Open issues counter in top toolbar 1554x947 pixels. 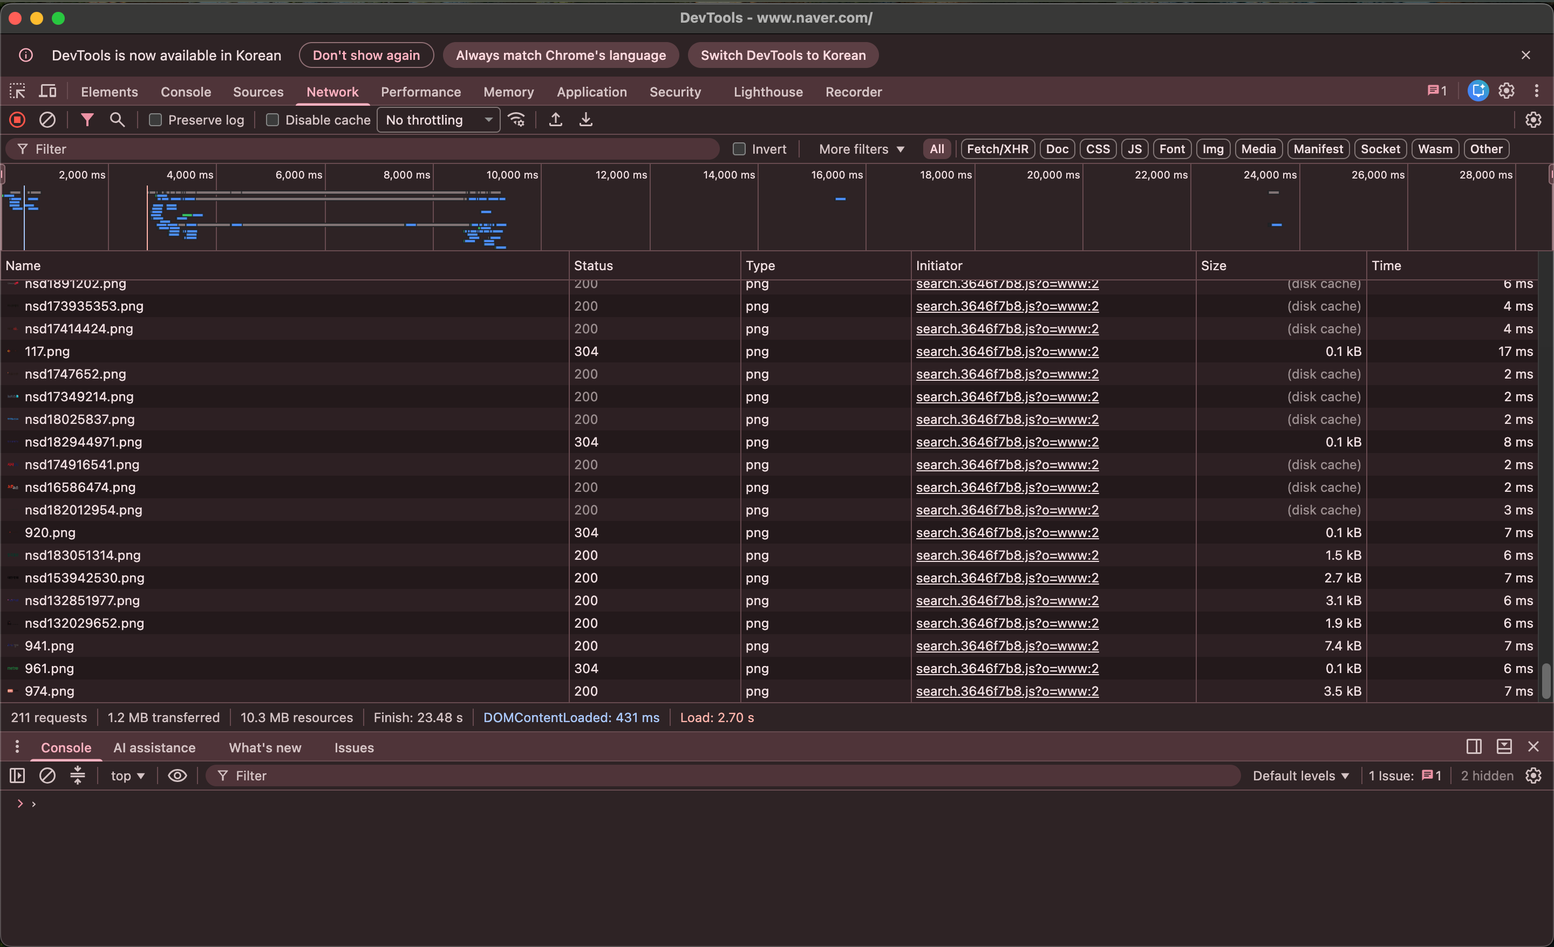pyautogui.click(x=1437, y=92)
